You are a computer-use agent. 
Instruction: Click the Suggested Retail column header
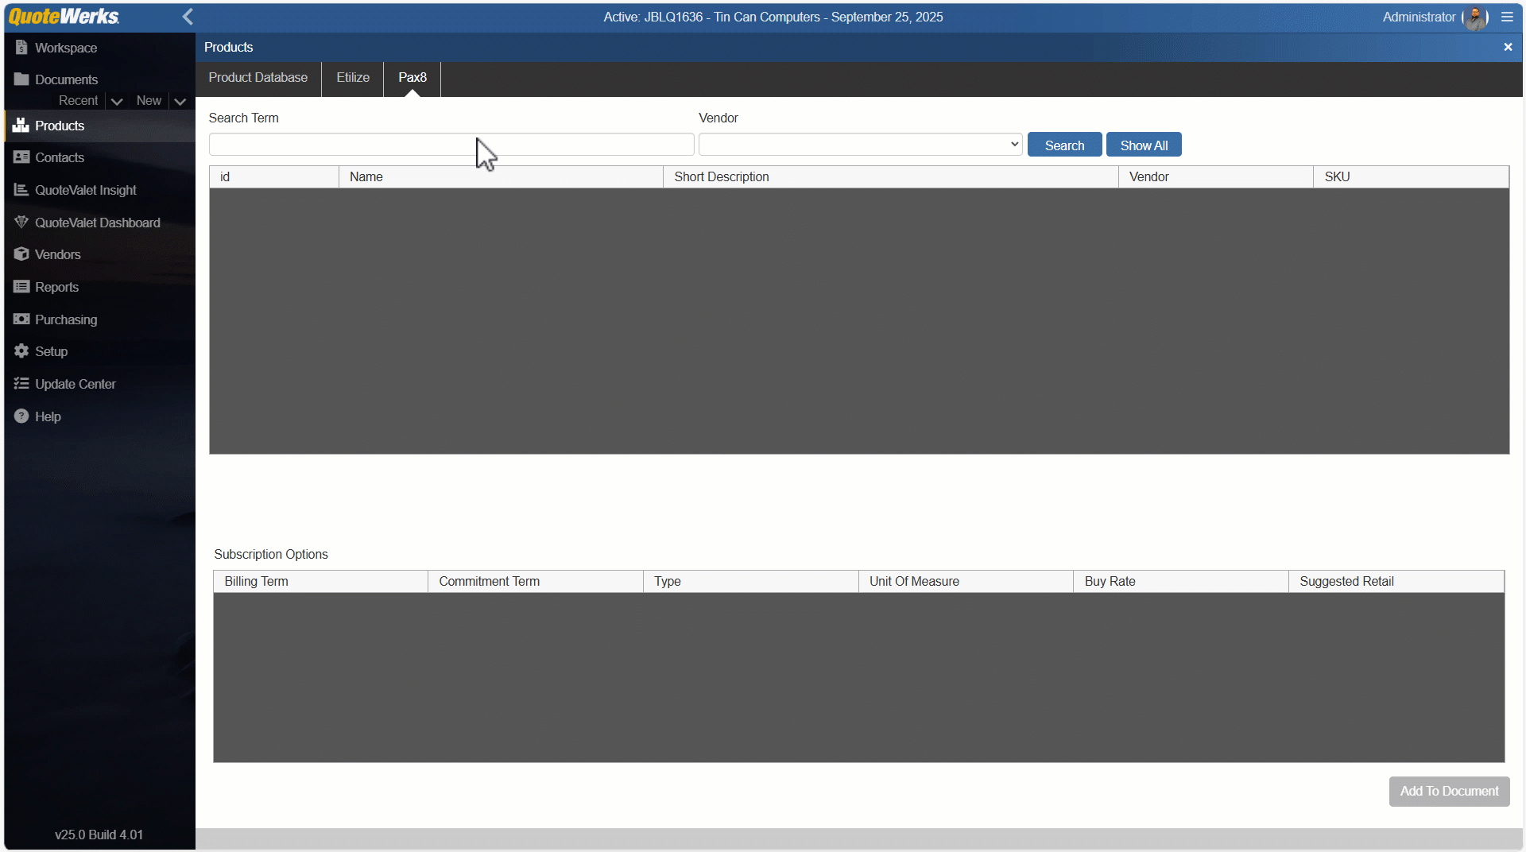point(1396,582)
